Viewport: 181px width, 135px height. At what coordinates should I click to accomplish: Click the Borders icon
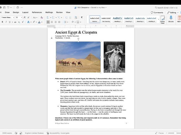point(78,22)
